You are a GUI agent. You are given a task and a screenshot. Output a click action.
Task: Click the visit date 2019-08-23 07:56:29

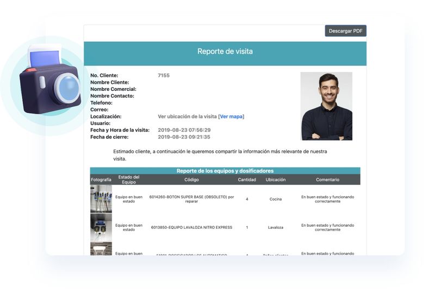click(184, 130)
